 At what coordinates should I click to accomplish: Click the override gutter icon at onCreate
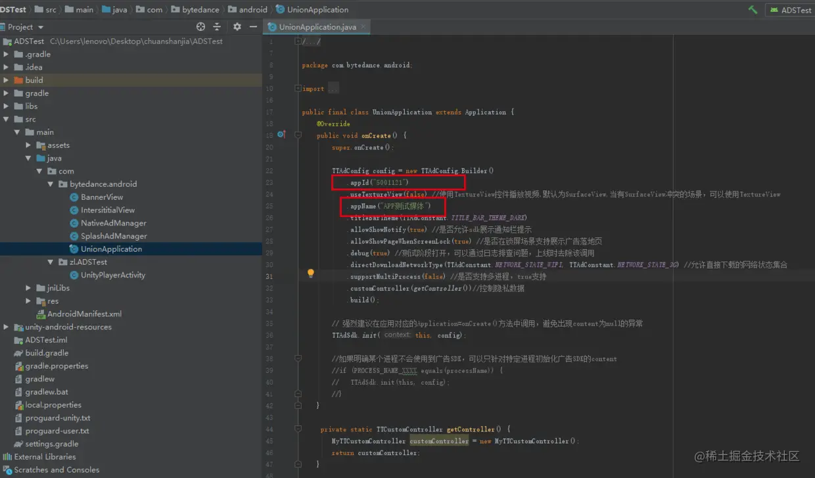click(x=281, y=135)
